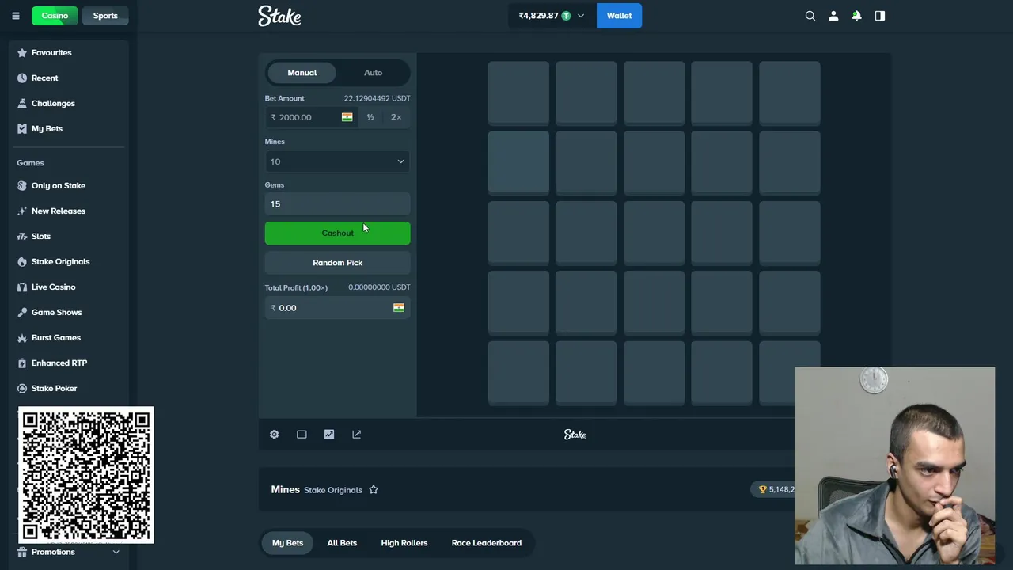Open the search magnifier icon
Image resolution: width=1013 pixels, height=570 pixels.
(810, 16)
